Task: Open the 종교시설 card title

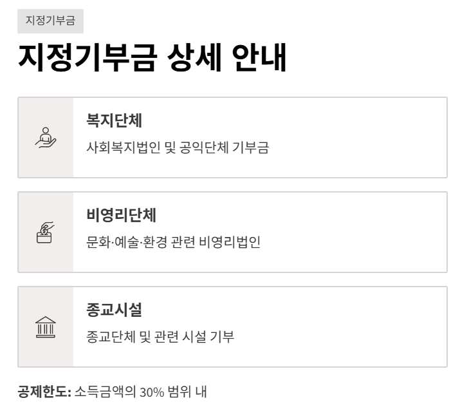Action: tap(114, 310)
